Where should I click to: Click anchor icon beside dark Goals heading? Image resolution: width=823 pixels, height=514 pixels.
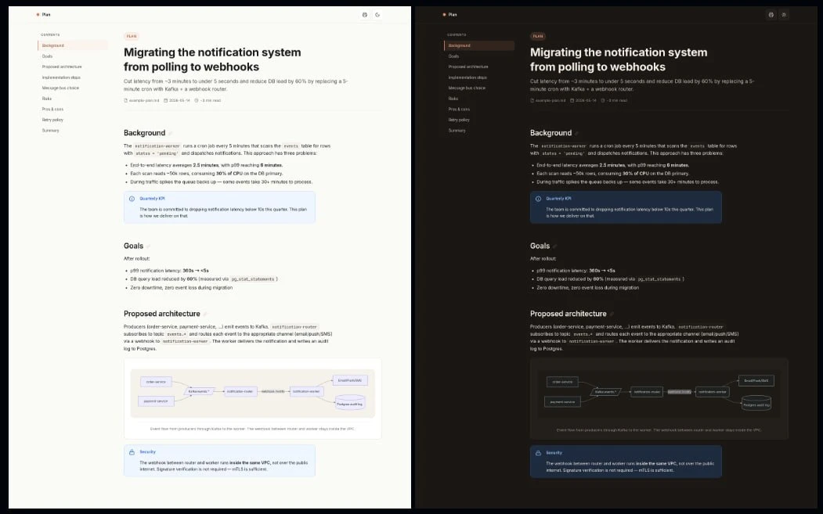(x=554, y=246)
